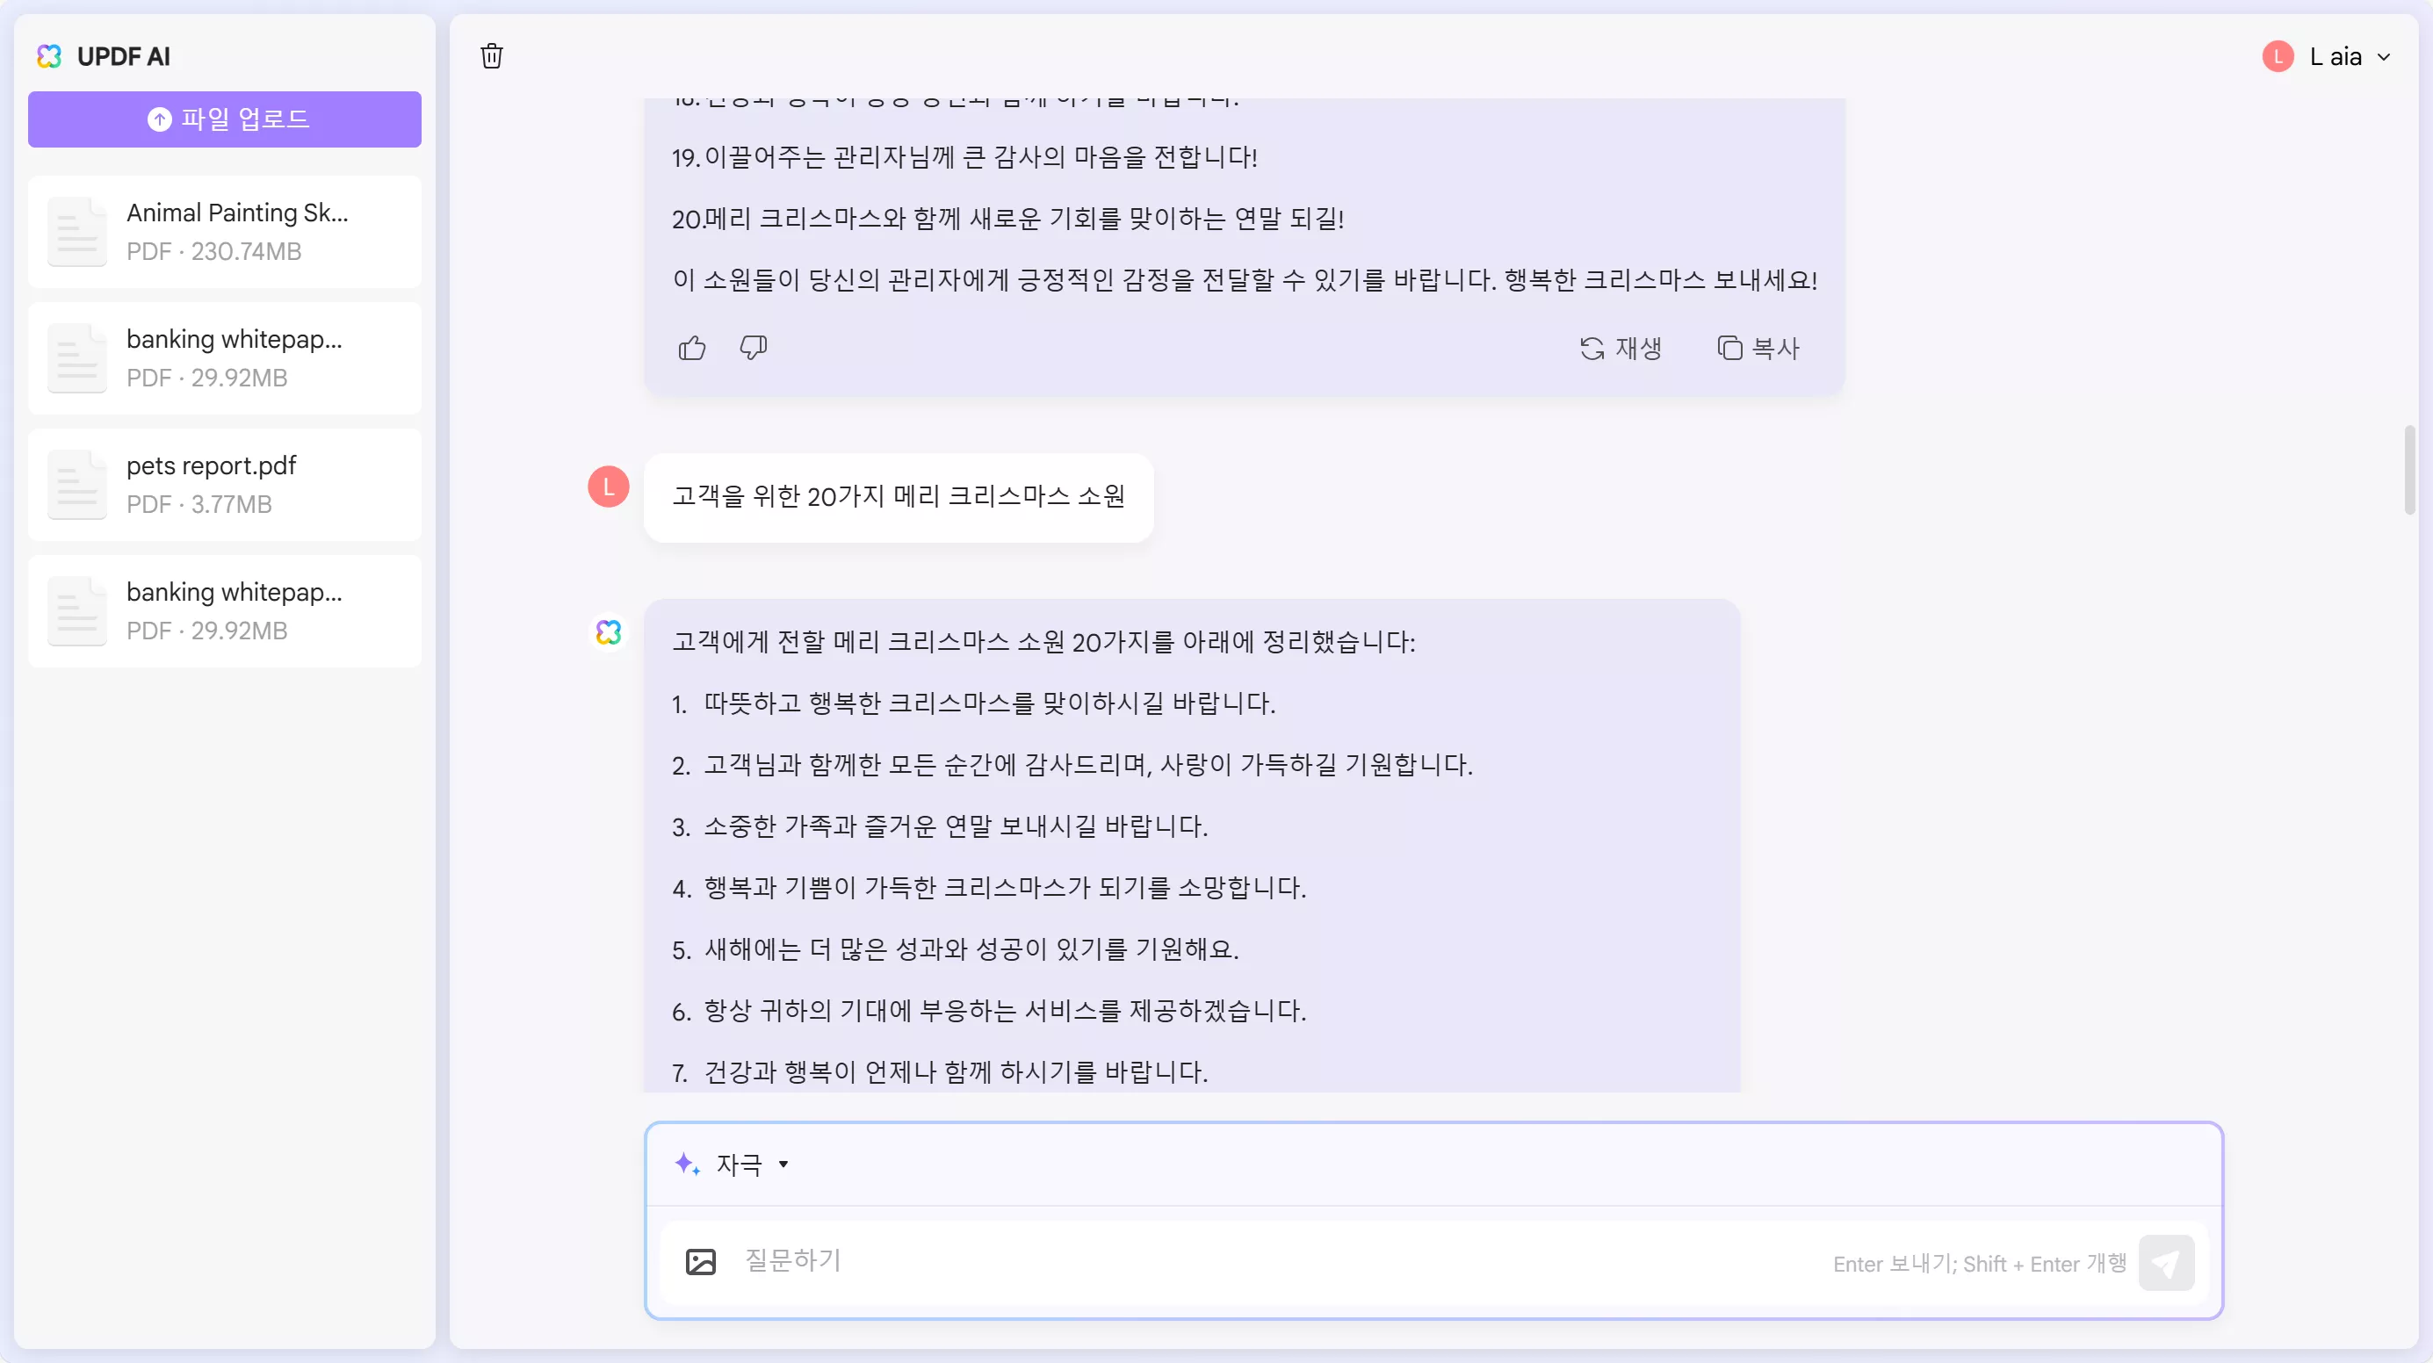The height and width of the screenshot is (1363, 2433).
Task: Open the 자극 prompt dropdown
Action: coord(752,1164)
